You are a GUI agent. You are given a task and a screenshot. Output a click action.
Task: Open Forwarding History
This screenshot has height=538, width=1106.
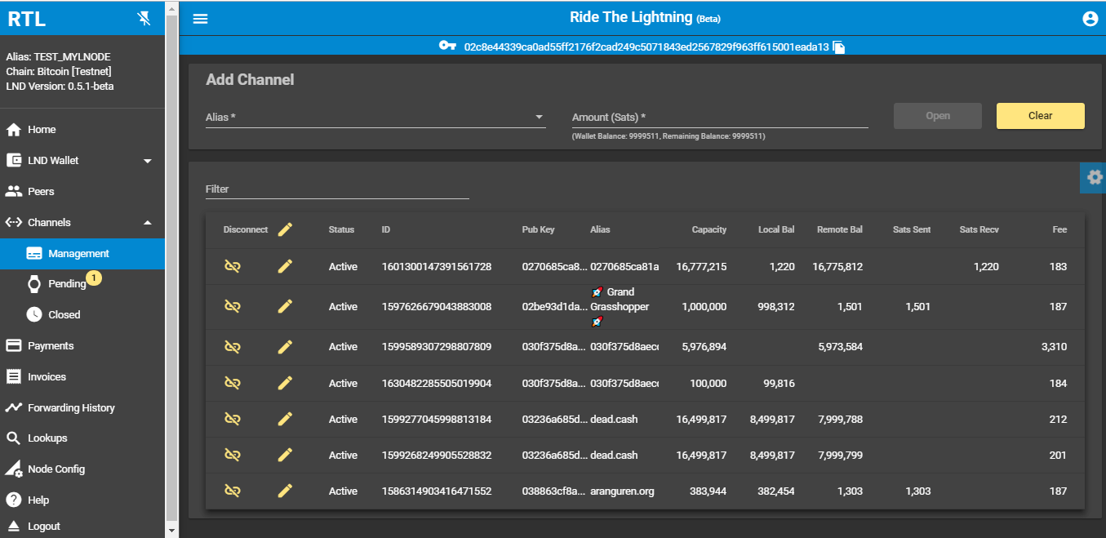tap(82, 407)
